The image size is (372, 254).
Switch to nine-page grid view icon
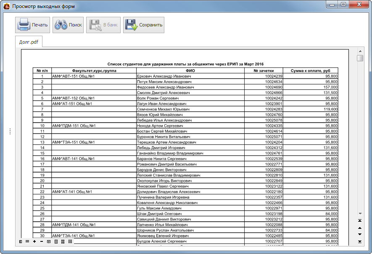click(70, 241)
